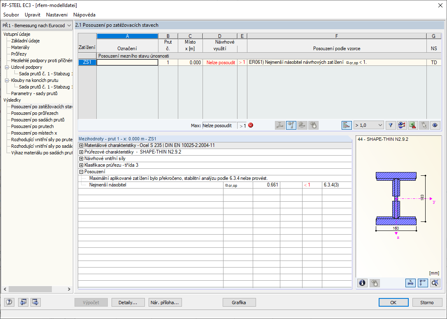Select 'Posouzení po průřezech' tree item
Image resolution: width=447 pixels, height=319 pixels.
coord(35,113)
